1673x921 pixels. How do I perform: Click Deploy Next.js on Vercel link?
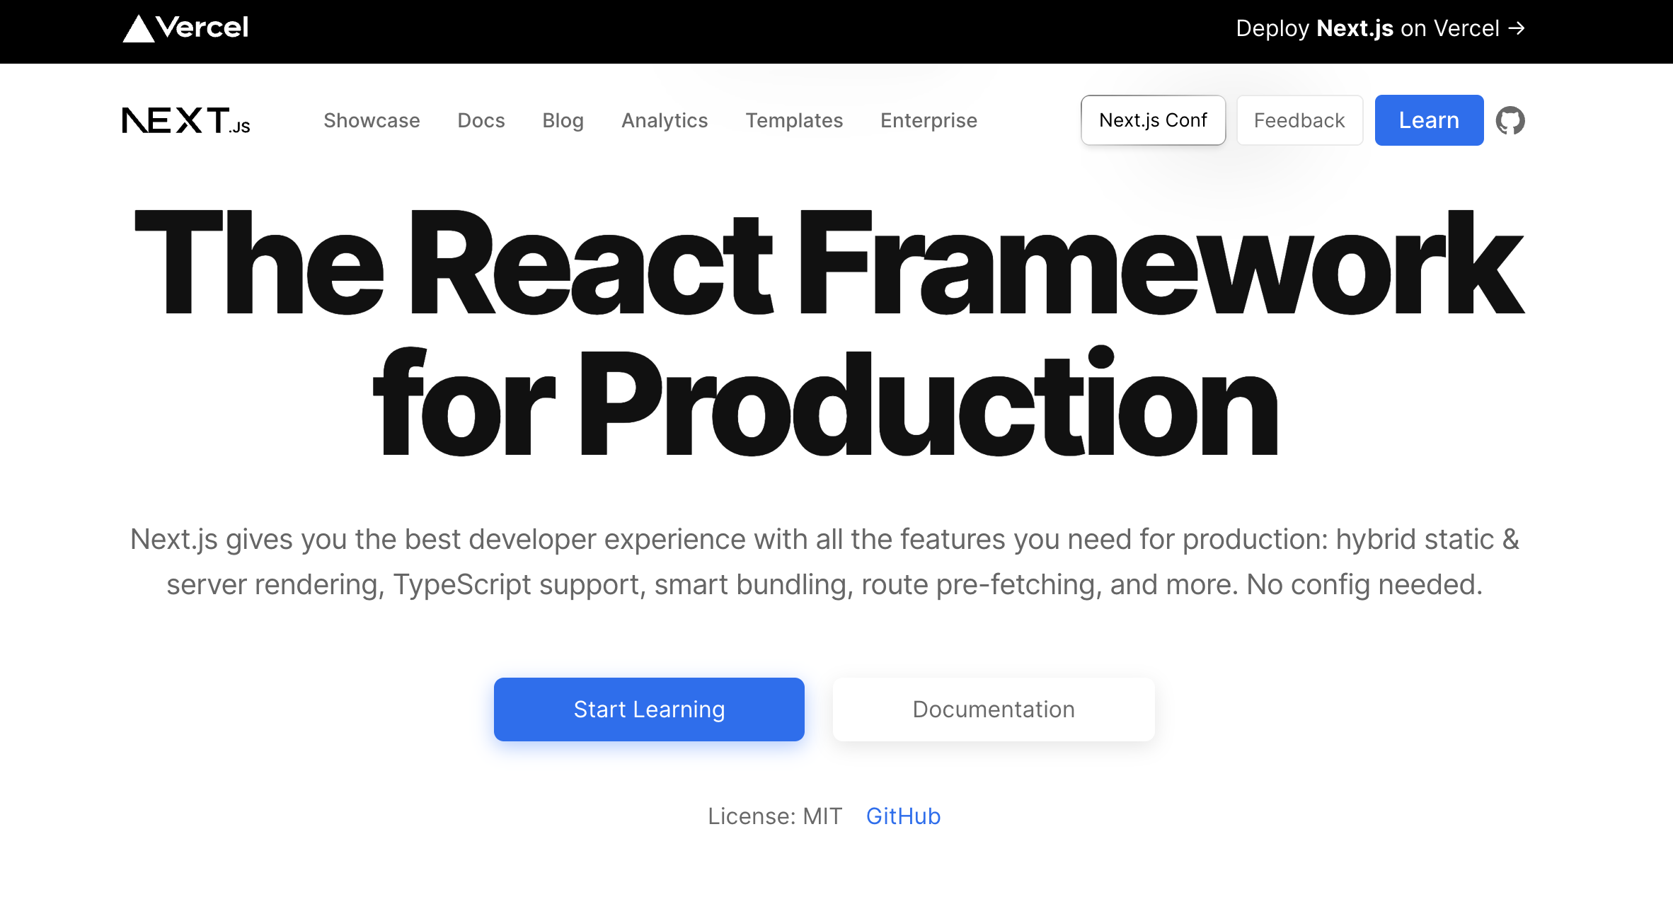tap(1366, 28)
